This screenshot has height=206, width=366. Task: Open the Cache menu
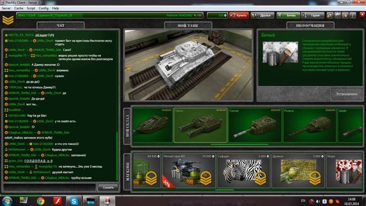click(18, 8)
